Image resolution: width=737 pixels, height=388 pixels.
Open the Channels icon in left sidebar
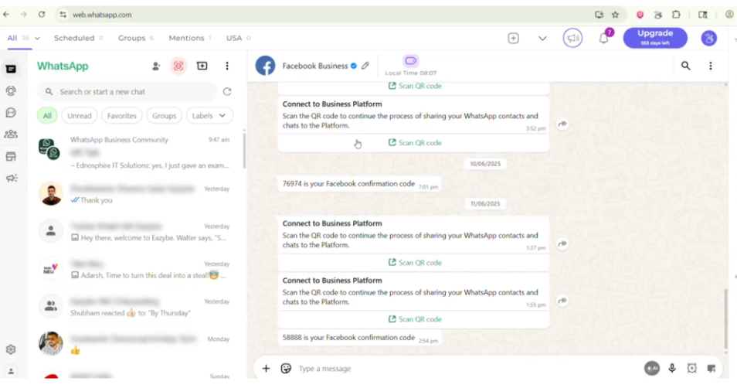(x=11, y=112)
